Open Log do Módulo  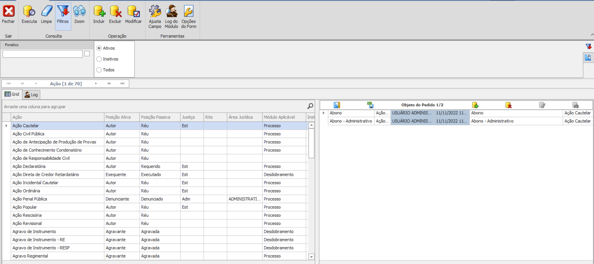click(171, 17)
